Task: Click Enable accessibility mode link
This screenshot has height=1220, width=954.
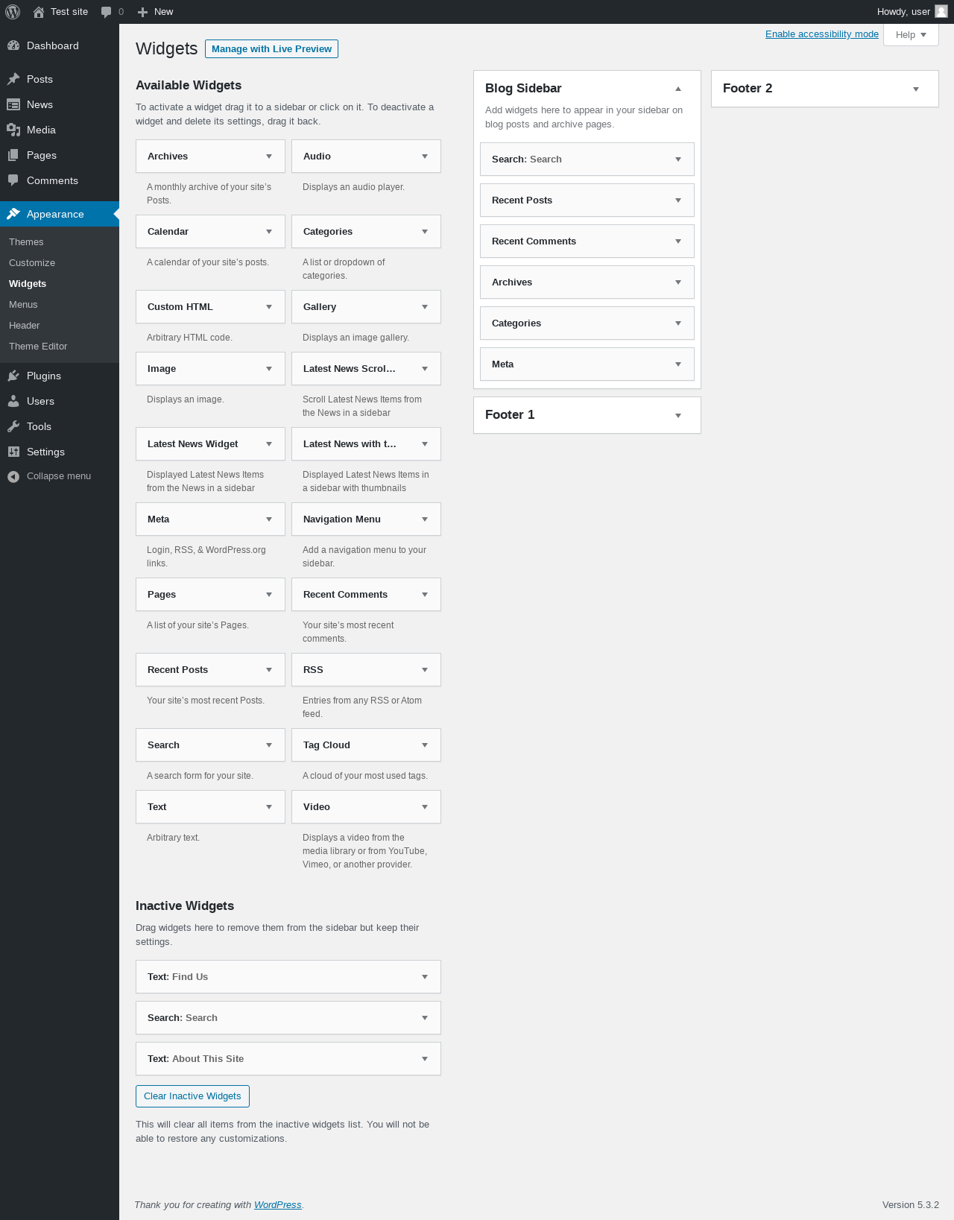Action: (x=822, y=34)
